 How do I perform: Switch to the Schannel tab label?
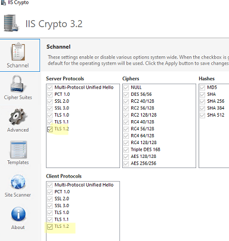(18, 65)
